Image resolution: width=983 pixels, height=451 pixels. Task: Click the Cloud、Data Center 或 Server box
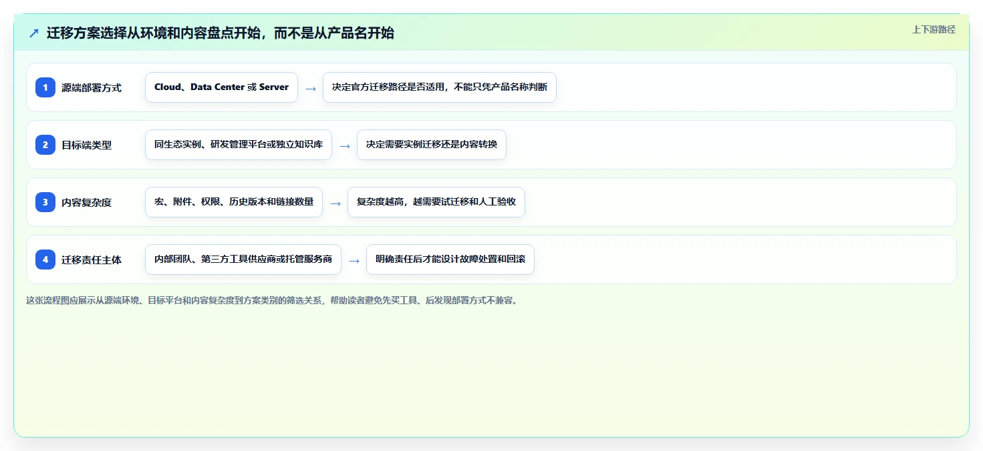tap(221, 87)
